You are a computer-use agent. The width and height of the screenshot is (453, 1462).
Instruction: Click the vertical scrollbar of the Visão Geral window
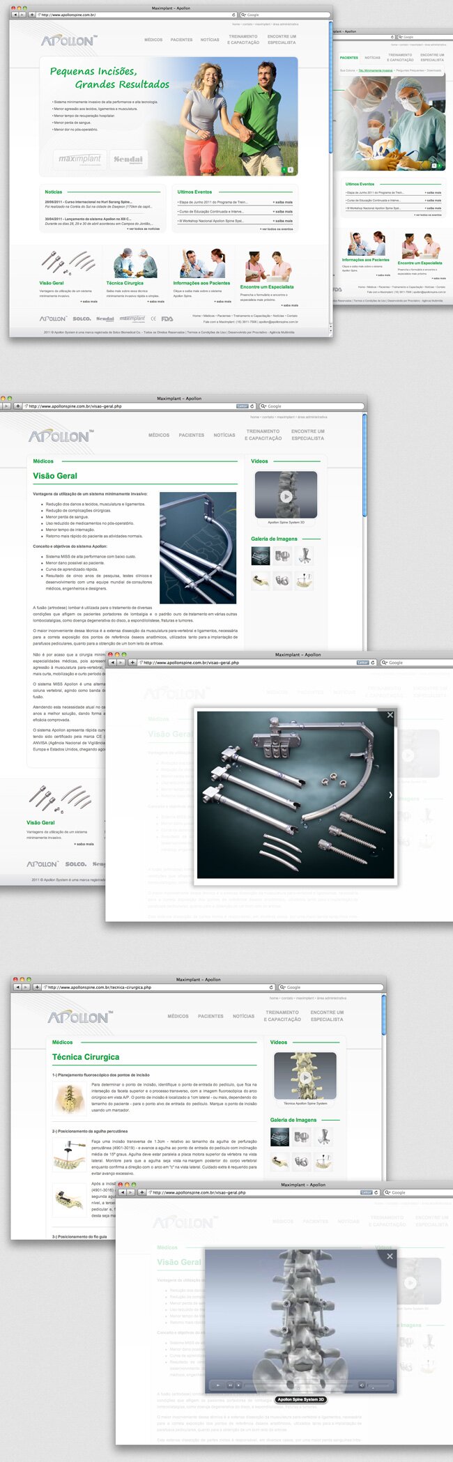364,465
